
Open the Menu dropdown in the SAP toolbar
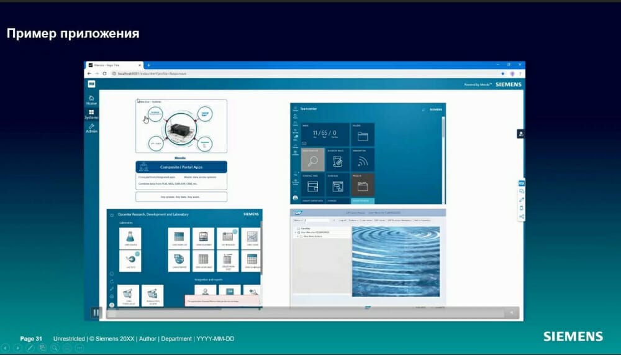[x=298, y=220]
